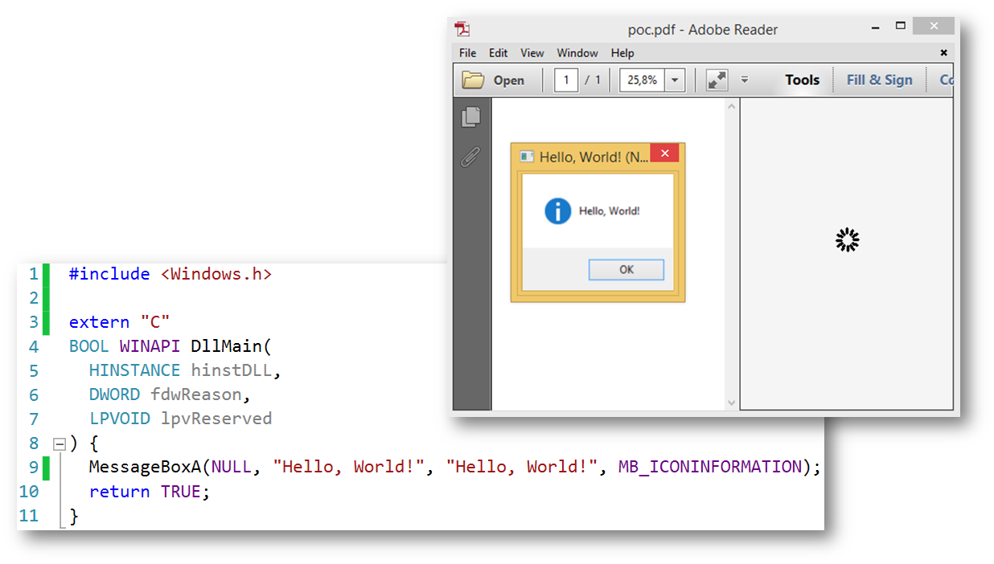Click the zoom percentage field showing 25,8%
Image resolution: width=994 pixels, height=564 pixels.
pyautogui.click(x=642, y=80)
